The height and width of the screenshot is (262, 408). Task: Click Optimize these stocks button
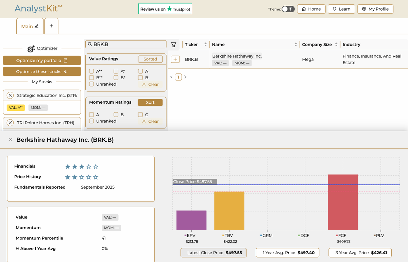pyautogui.click(x=42, y=72)
